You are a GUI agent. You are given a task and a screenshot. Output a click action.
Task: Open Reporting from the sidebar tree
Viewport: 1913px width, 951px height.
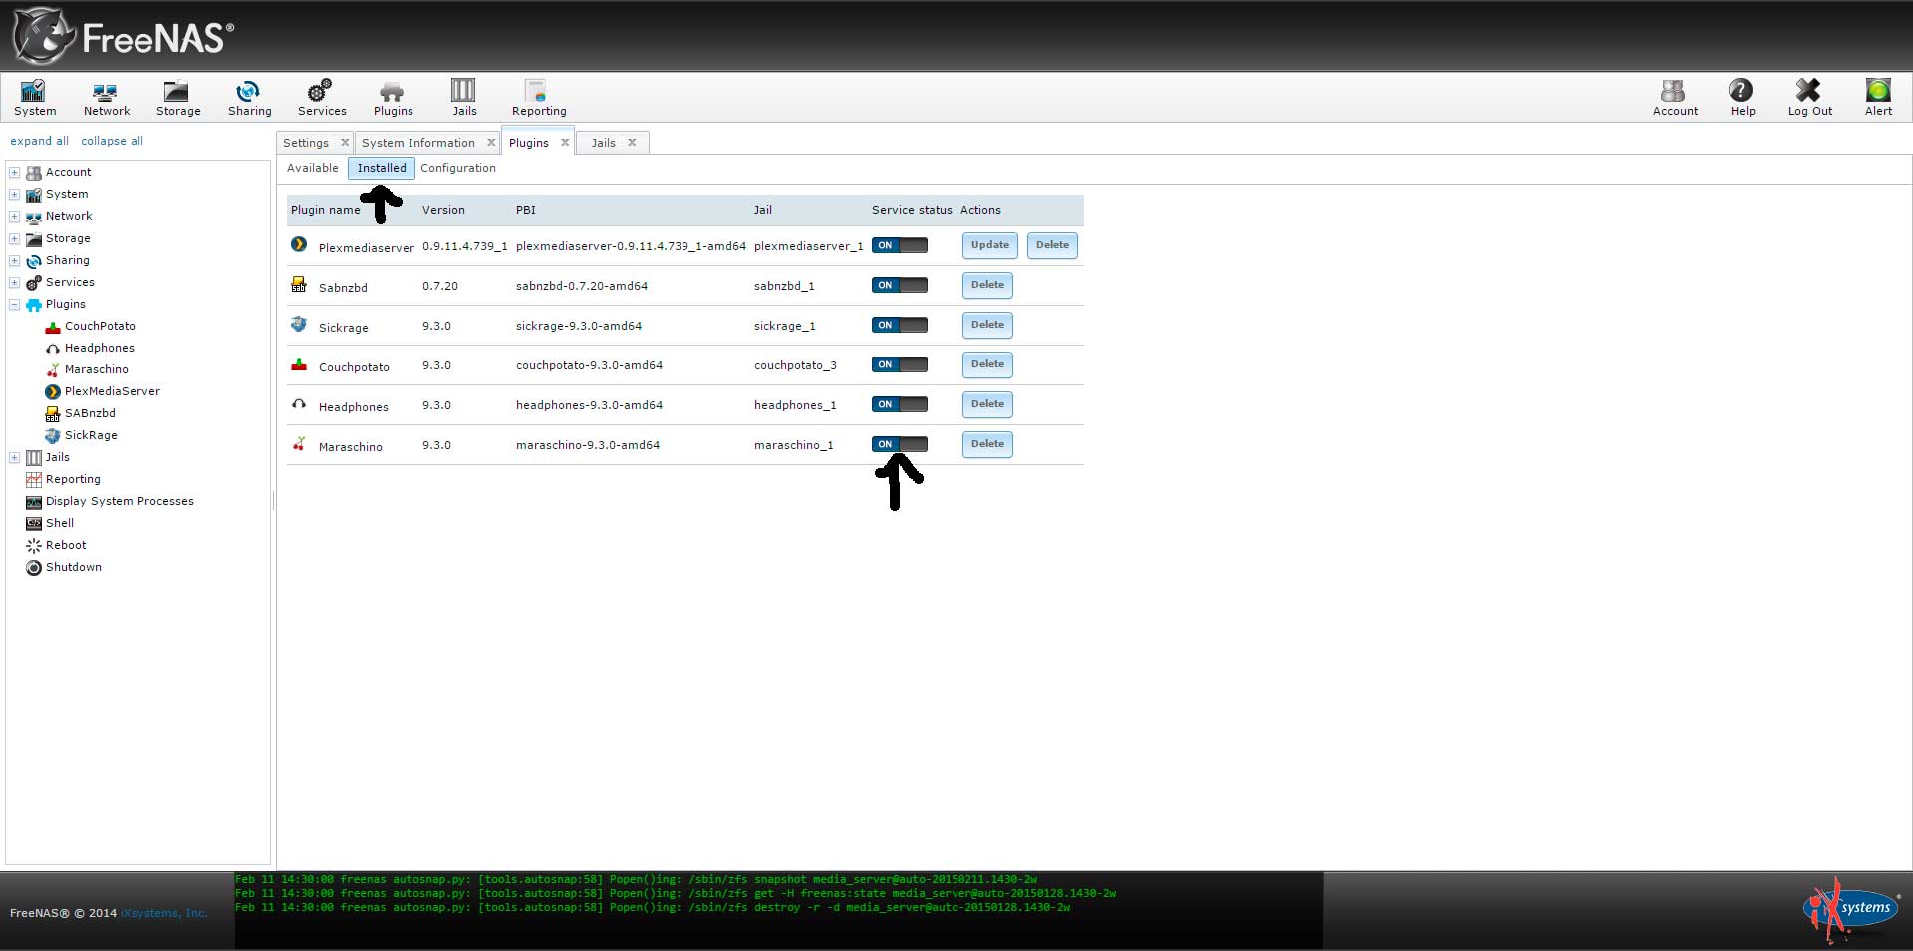coord(73,479)
